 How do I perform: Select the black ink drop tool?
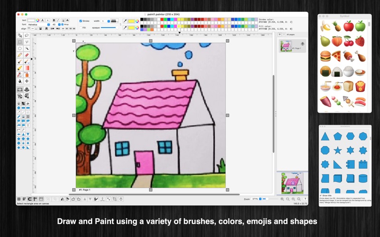(x=20, y=81)
